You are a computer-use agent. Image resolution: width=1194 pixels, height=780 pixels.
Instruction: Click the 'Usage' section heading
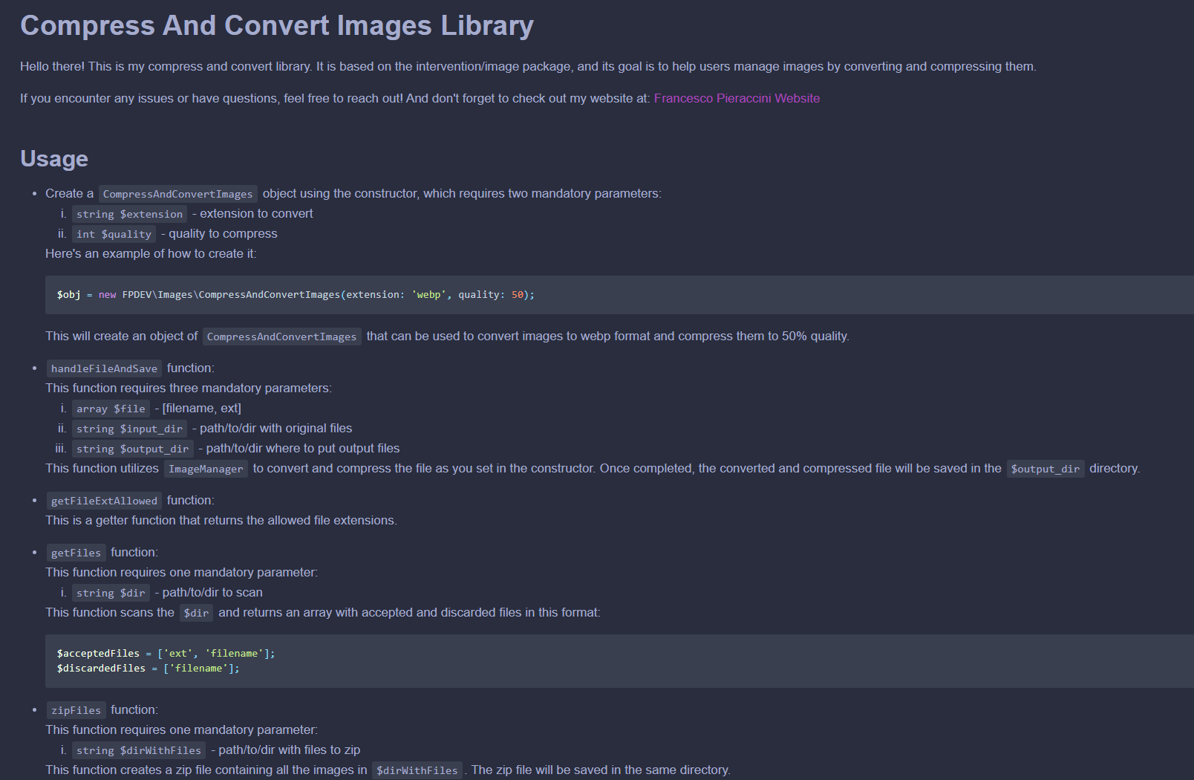coord(54,158)
